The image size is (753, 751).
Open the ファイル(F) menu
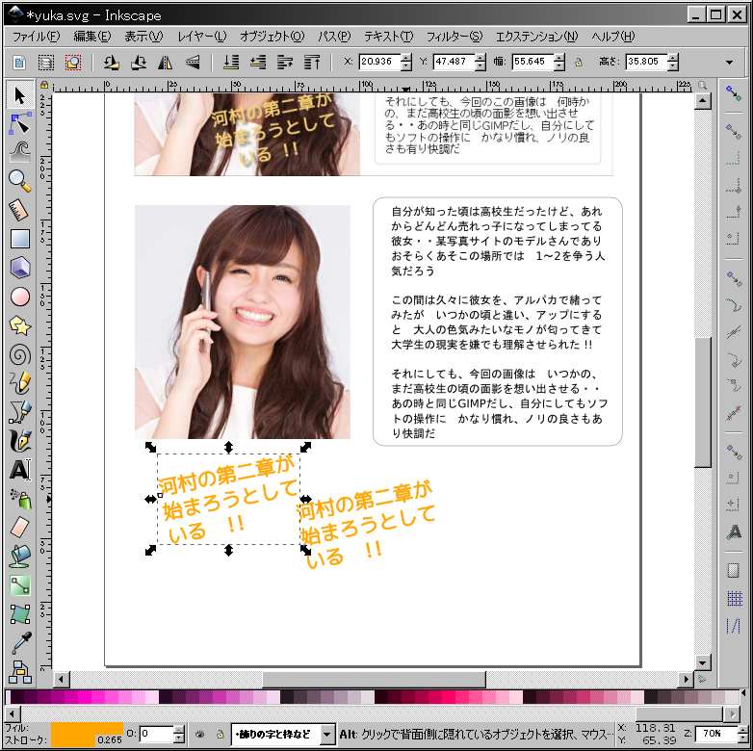click(36, 37)
